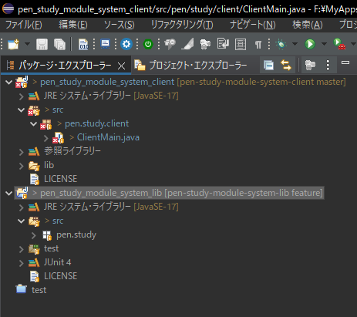Viewport: 357px width, 317px height.
Task: Click the binary 010 file toolbar icon
Action: click(83, 44)
